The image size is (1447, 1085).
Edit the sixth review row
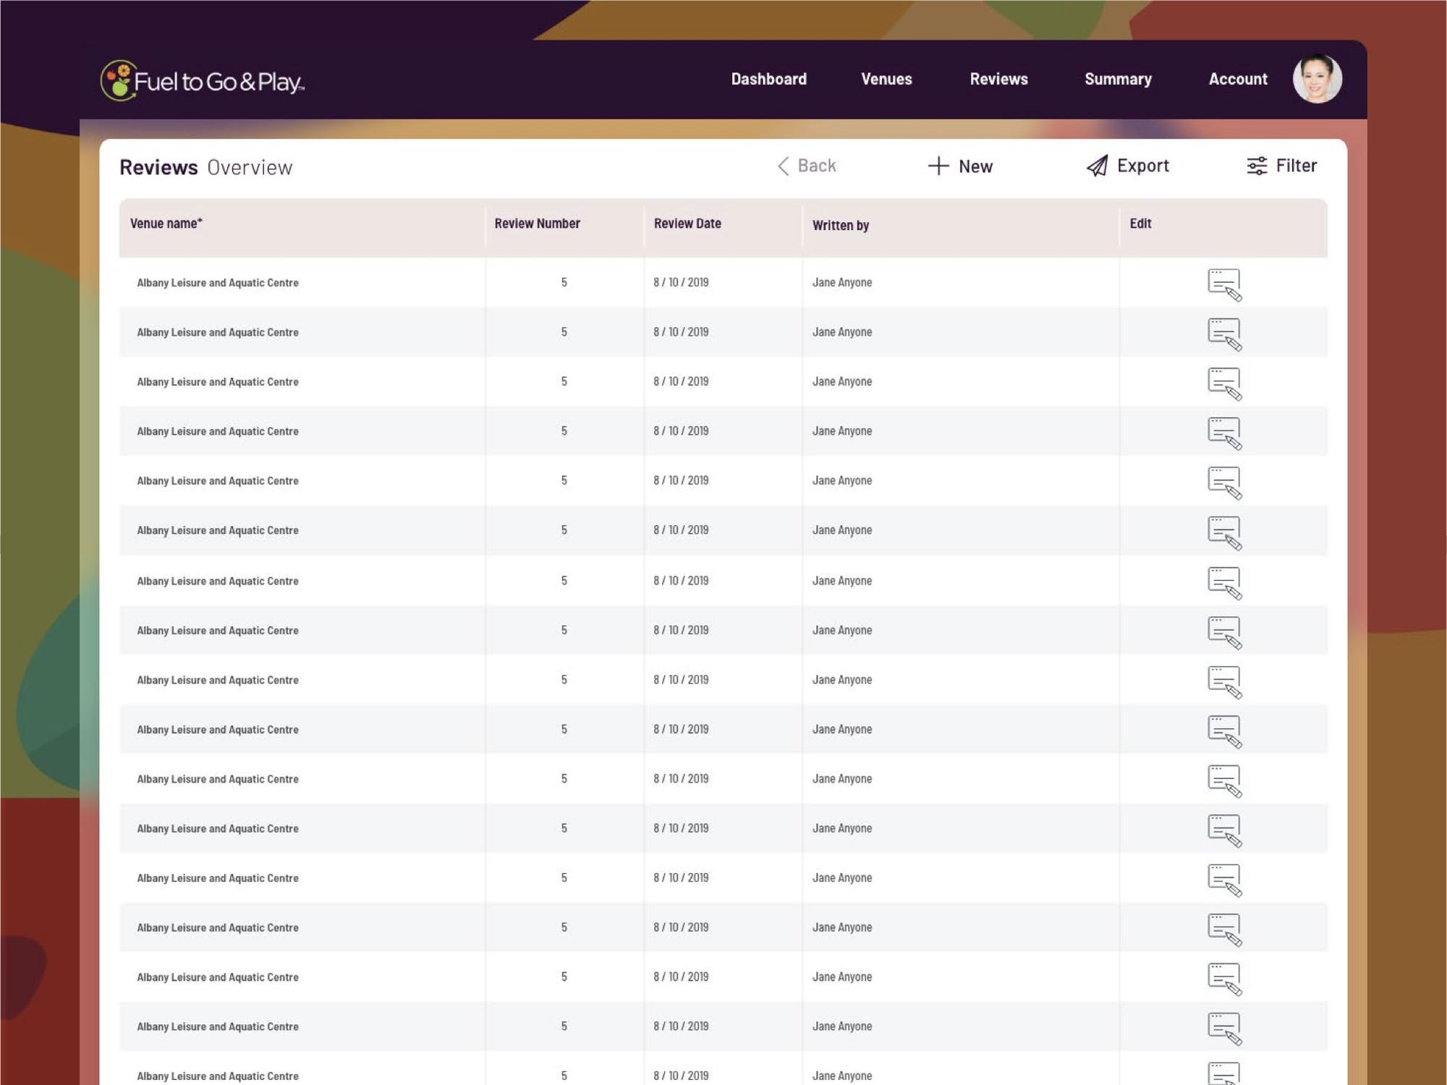[x=1224, y=532]
